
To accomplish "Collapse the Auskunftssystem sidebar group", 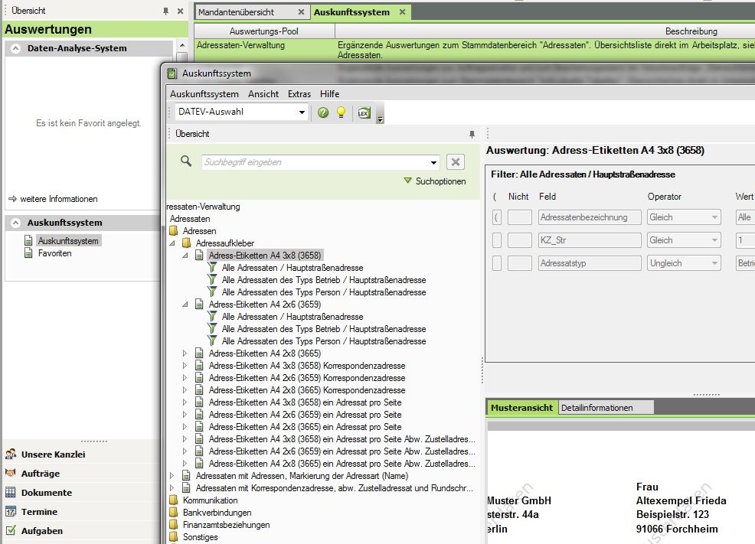I will pyautogui.click(x=16, y=223).
